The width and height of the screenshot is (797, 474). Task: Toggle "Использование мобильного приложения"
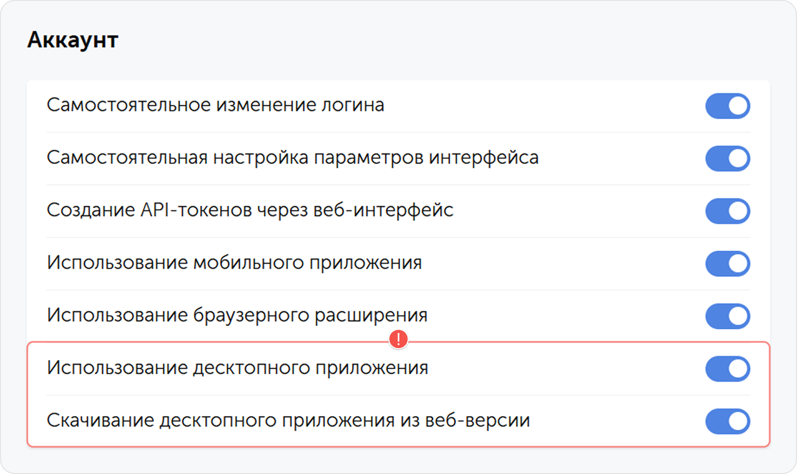point(728,263)
